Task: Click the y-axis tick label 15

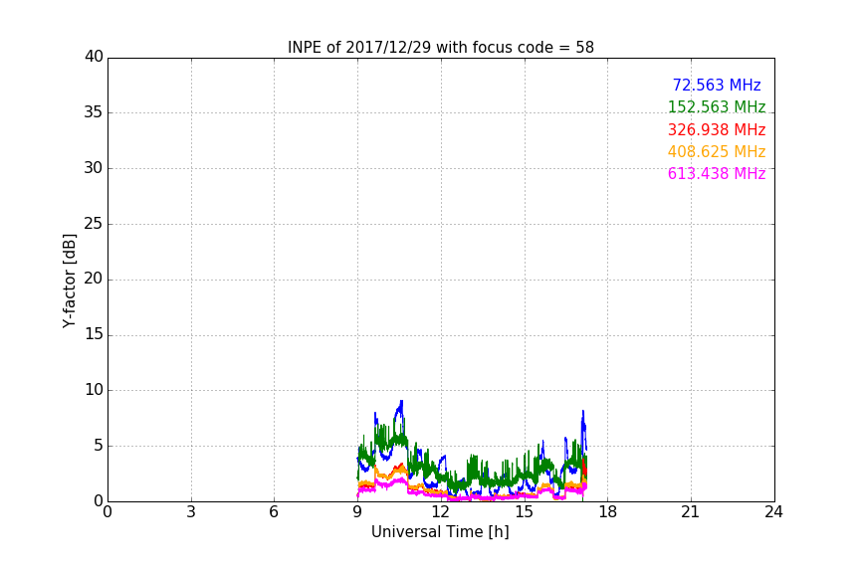Action: coord(94,334)
